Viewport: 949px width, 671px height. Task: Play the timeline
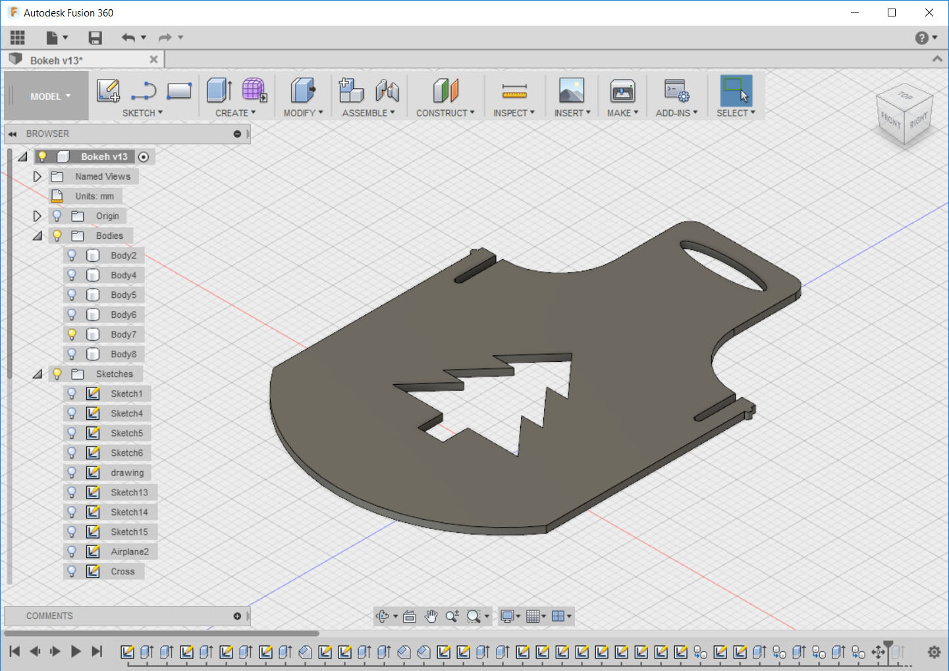(76, 651)
